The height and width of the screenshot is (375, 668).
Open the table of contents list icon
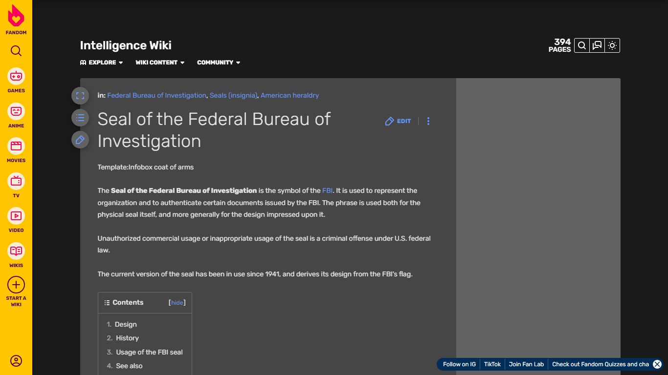point(80,118)
